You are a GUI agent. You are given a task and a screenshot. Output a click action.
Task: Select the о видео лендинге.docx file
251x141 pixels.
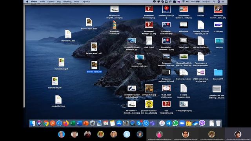tap(184, 91)
